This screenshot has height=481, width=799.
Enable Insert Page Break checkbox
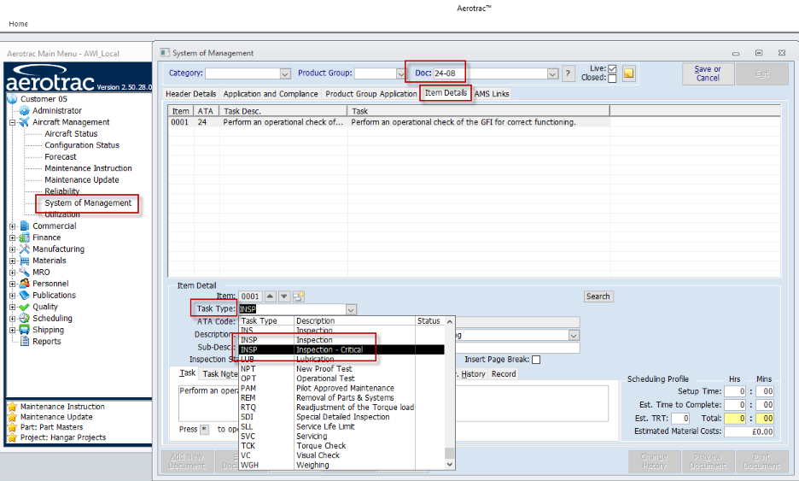[x=536, y=360]
